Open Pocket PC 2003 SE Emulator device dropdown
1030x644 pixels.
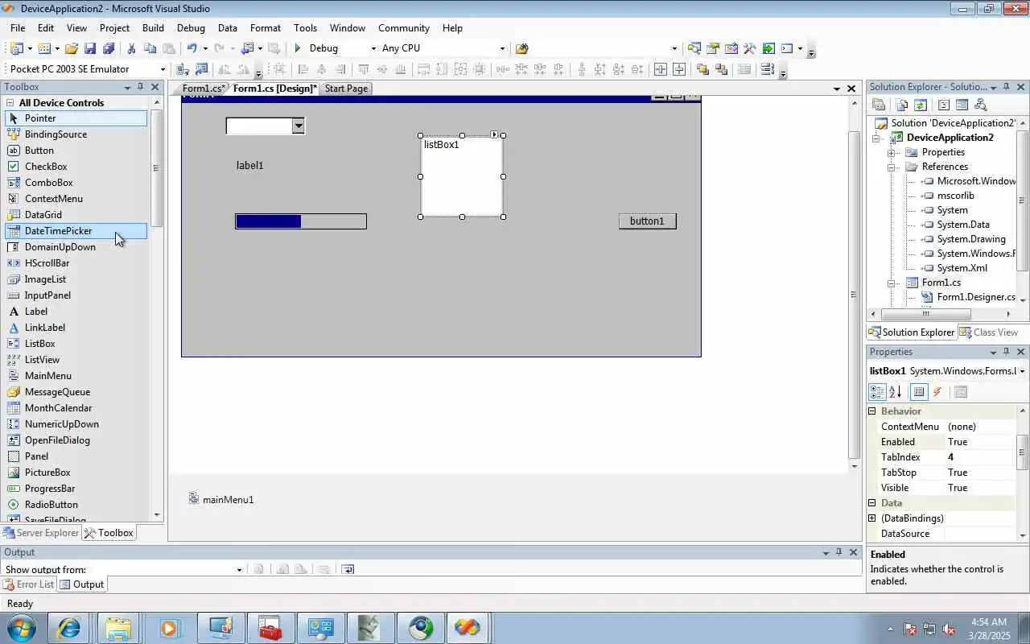(x=163, y=69)
